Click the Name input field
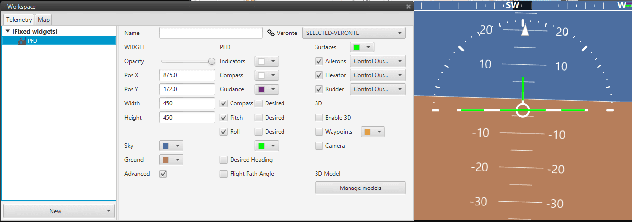The height and width of the screenshot is (222, 632). [211, 33]
